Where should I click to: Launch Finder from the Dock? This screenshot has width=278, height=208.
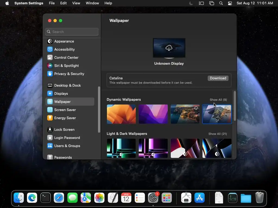pos(19,198)
